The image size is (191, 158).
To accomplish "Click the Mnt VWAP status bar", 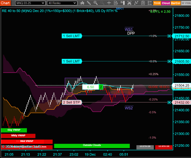I will point(27,141).
